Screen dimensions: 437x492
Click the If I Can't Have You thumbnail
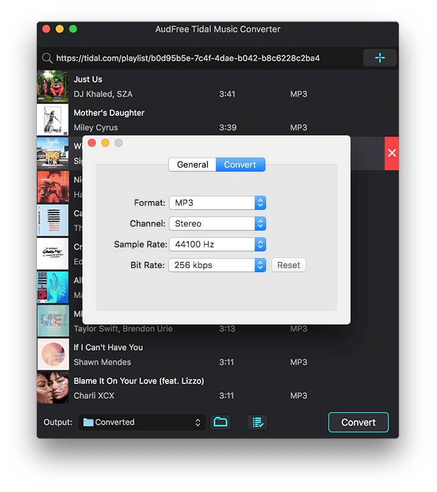[53, 354]
